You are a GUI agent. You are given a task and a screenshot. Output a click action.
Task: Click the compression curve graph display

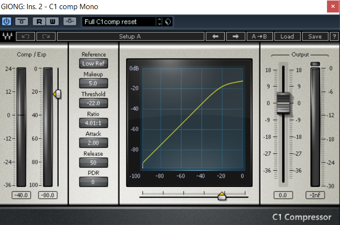pyautogui.click(x=189, y=123)
